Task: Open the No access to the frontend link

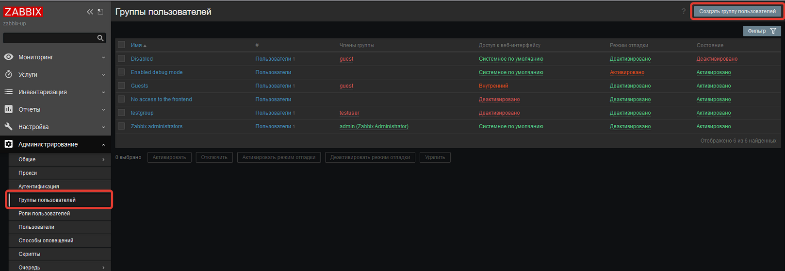Action: tap(161, 100)
